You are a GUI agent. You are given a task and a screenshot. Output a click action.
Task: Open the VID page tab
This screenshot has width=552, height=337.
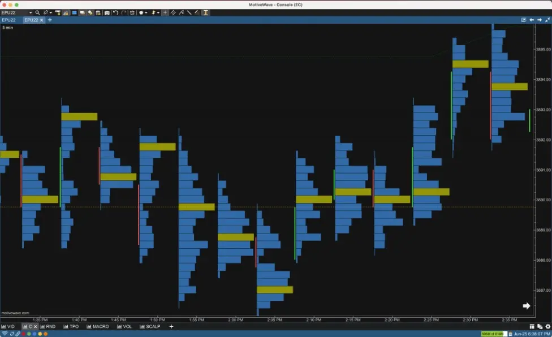[x=8, y=326]
